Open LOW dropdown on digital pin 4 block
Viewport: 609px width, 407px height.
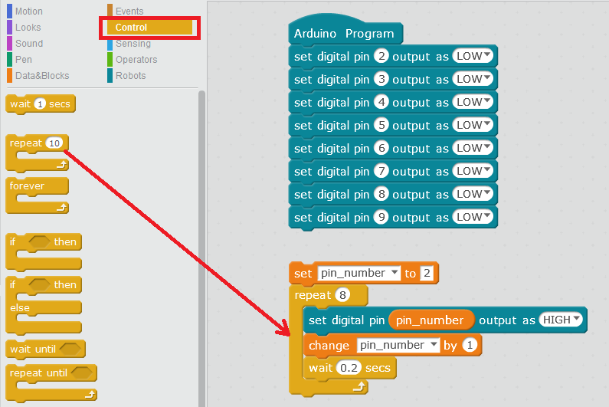tap(473, 102)
